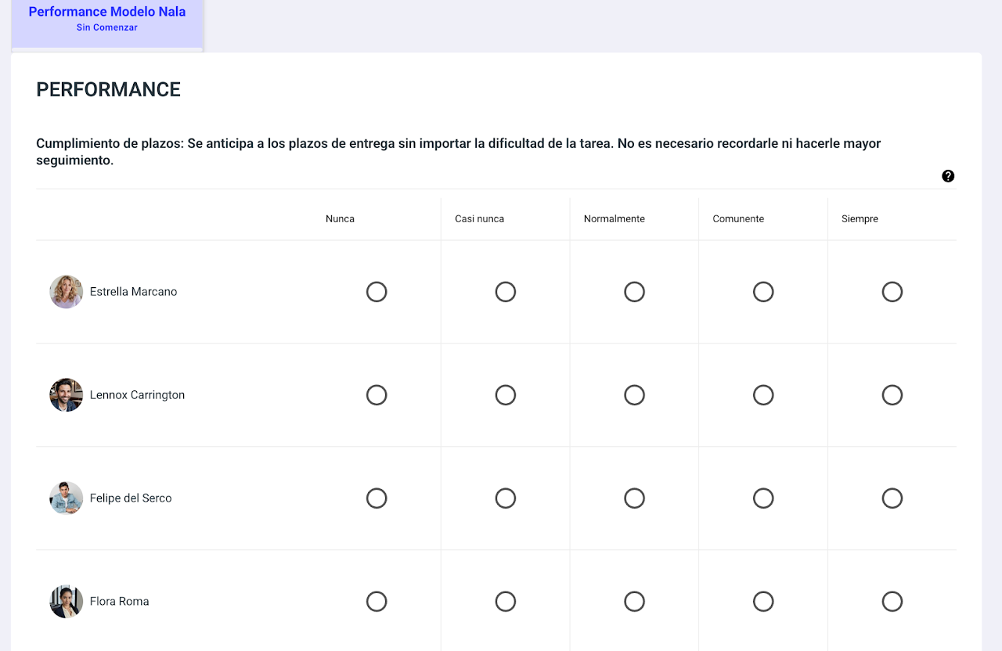Click Felipe del Serco's profile avatar

click(x=67, y=498)
